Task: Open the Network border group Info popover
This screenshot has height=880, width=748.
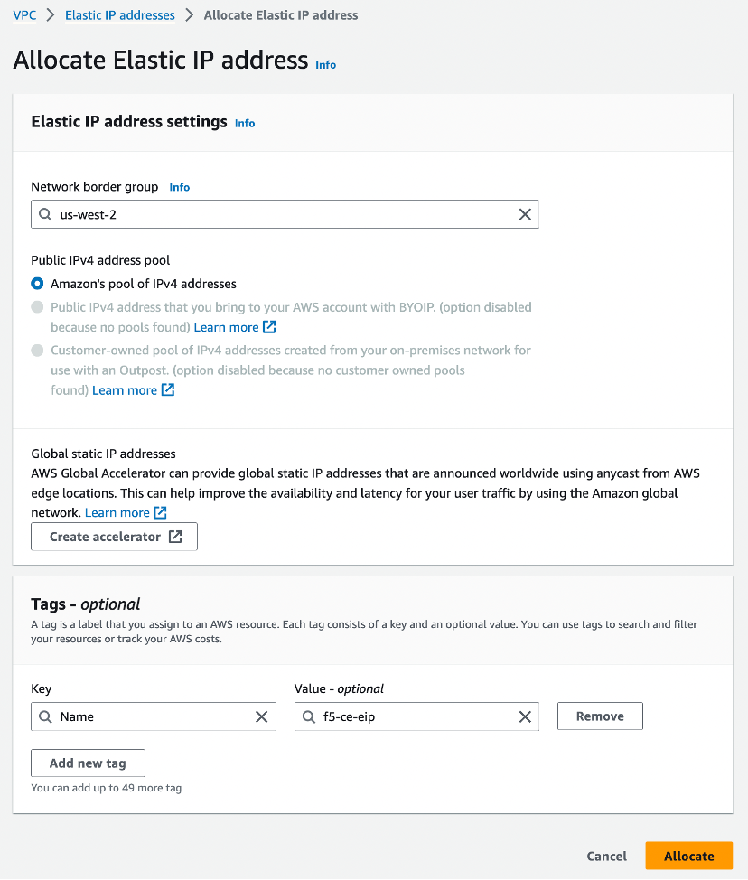Action: 179,187
